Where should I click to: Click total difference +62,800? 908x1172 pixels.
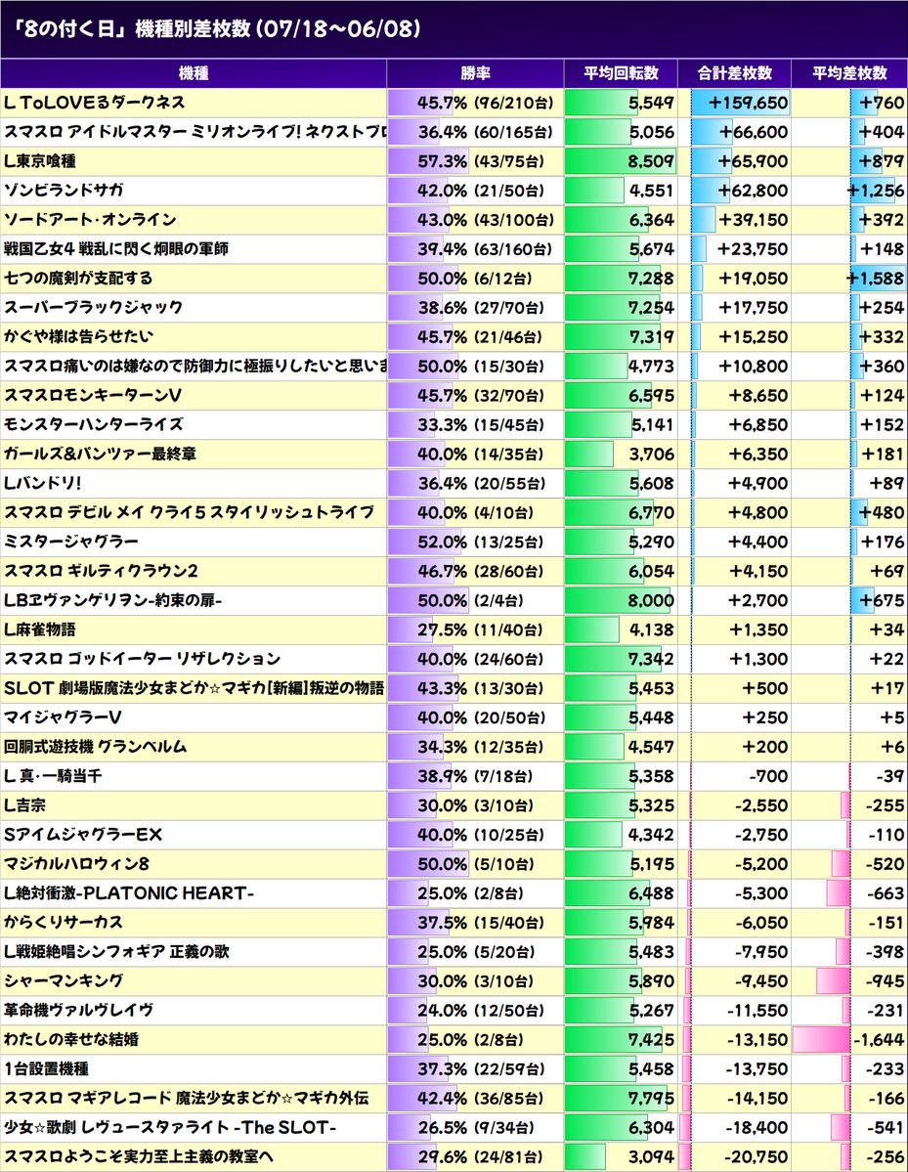coord(753,190)
